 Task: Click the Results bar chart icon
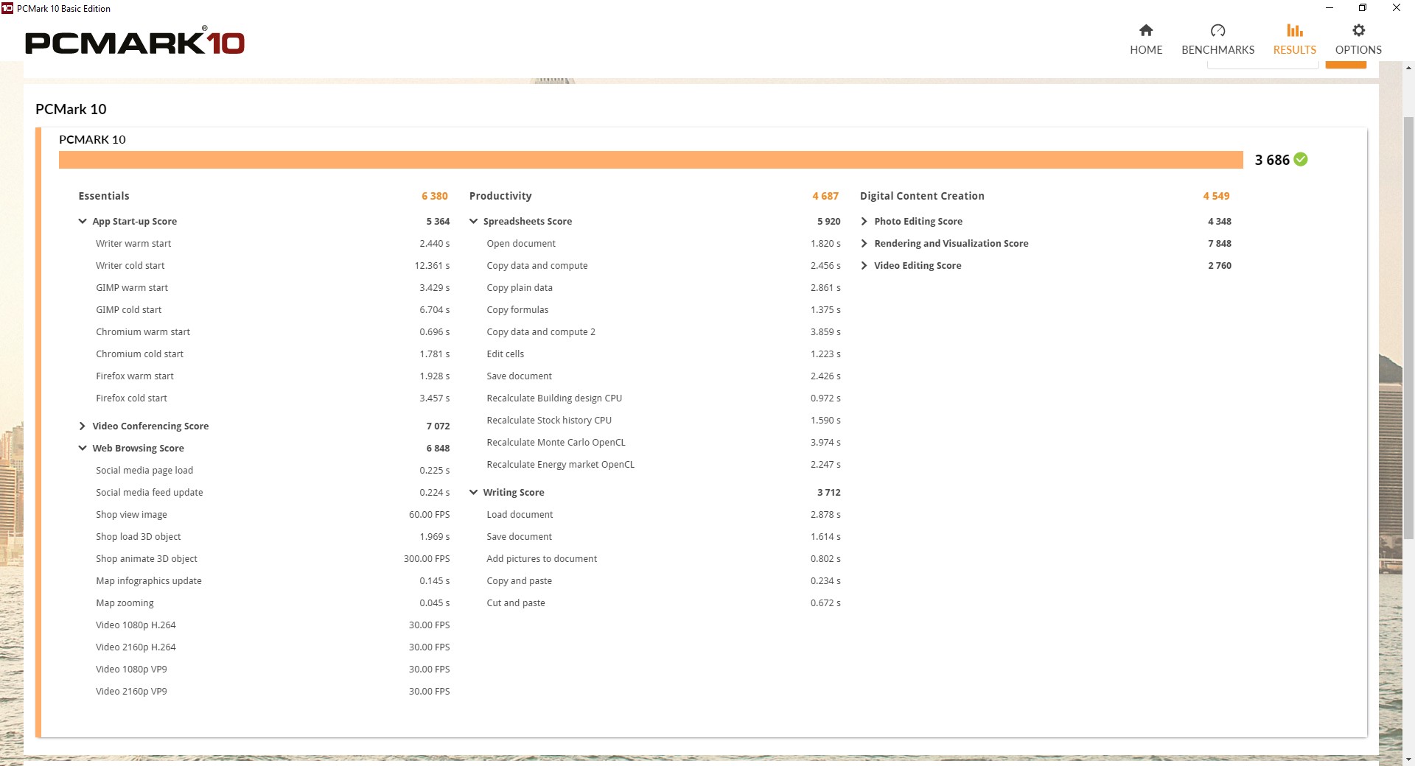tap(1295, 30)
